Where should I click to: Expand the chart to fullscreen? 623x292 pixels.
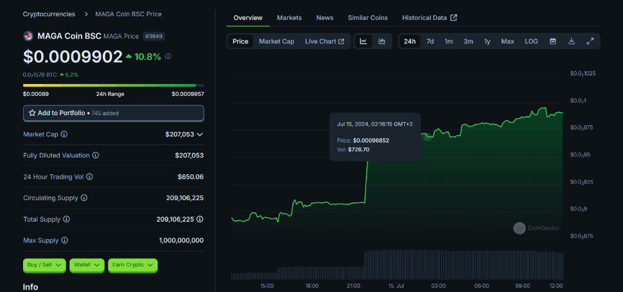click(590, 41)
